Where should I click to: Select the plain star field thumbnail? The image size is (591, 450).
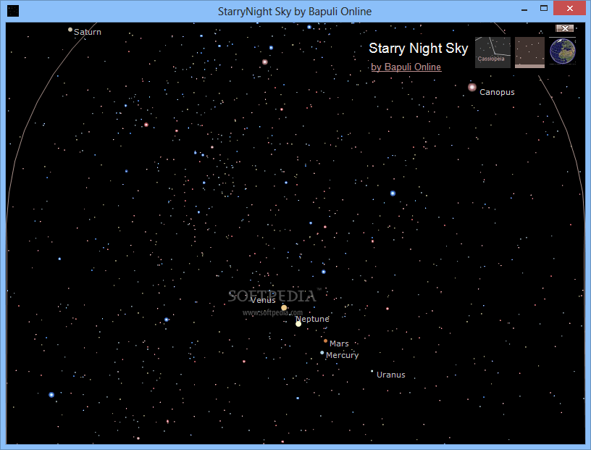click(x=529, y=52)
